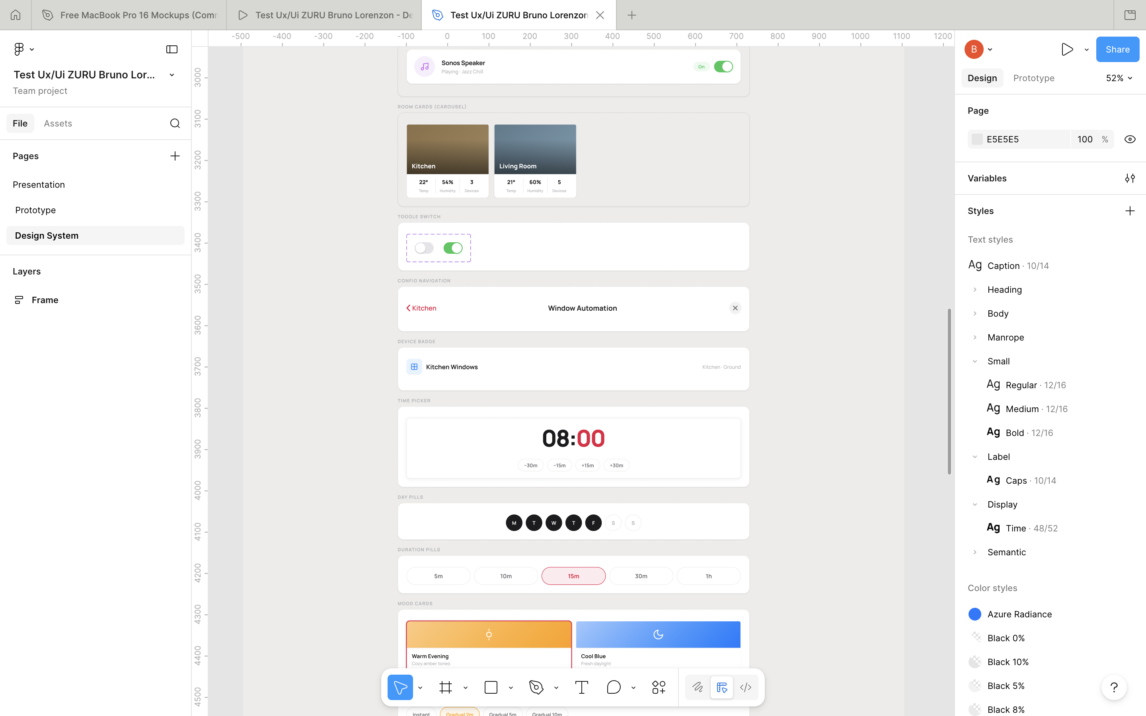This screenshot has width=1146, height=716.
Task: Open Dev Mode code view
Action: click(745, 687)
